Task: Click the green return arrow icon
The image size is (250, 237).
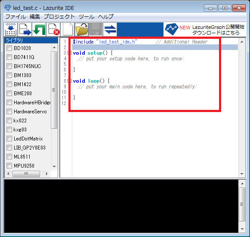Action: pos(39,29)
